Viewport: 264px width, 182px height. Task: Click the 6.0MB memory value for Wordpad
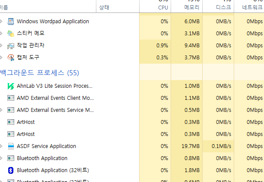click(192, 22)
